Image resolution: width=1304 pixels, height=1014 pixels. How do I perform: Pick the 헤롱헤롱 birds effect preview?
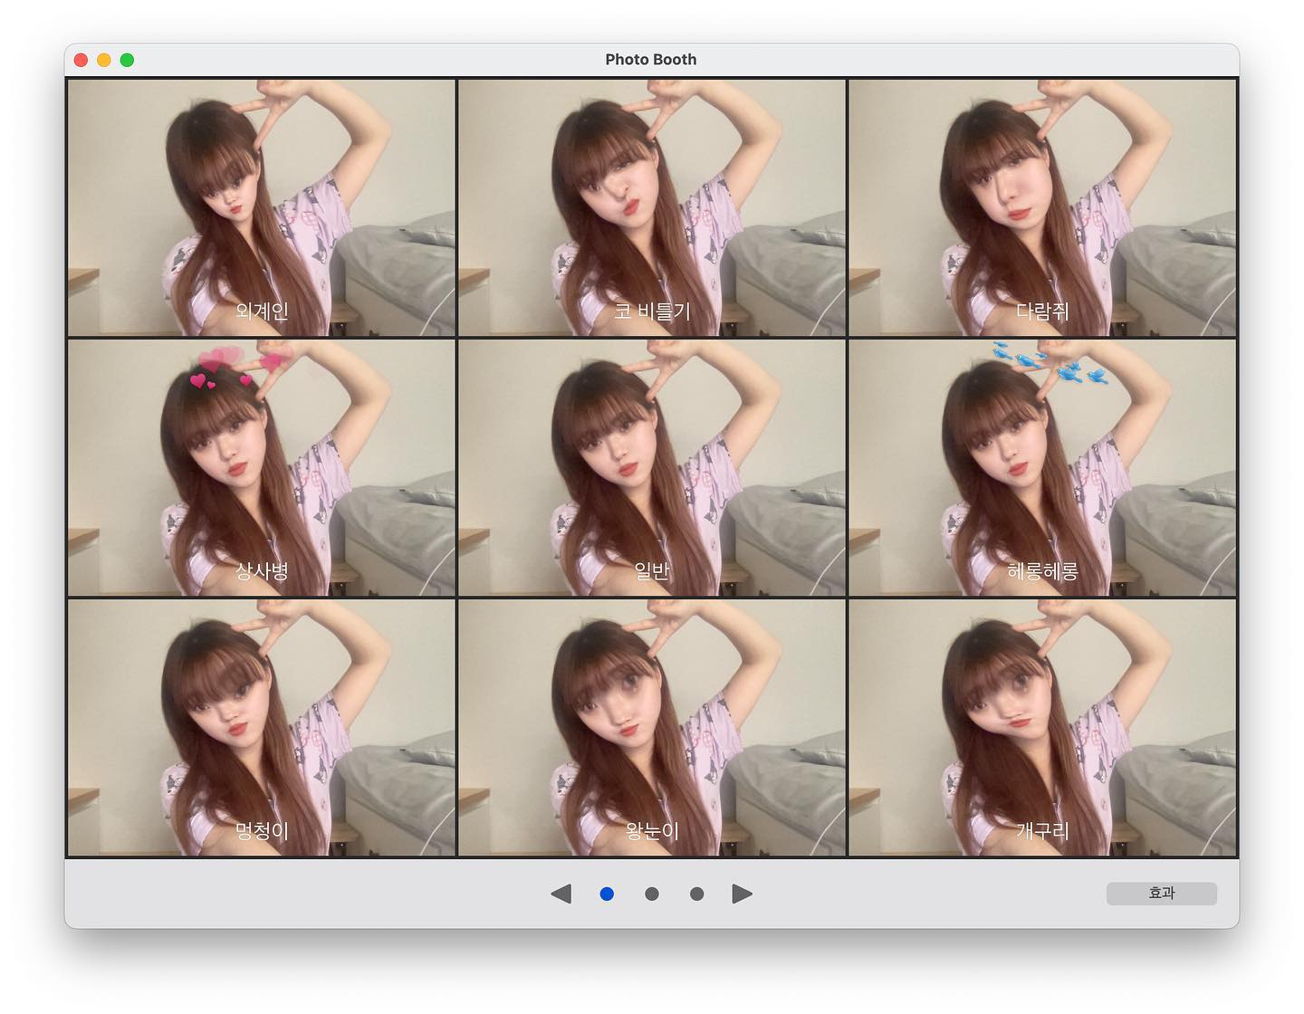coord(1042,468)
